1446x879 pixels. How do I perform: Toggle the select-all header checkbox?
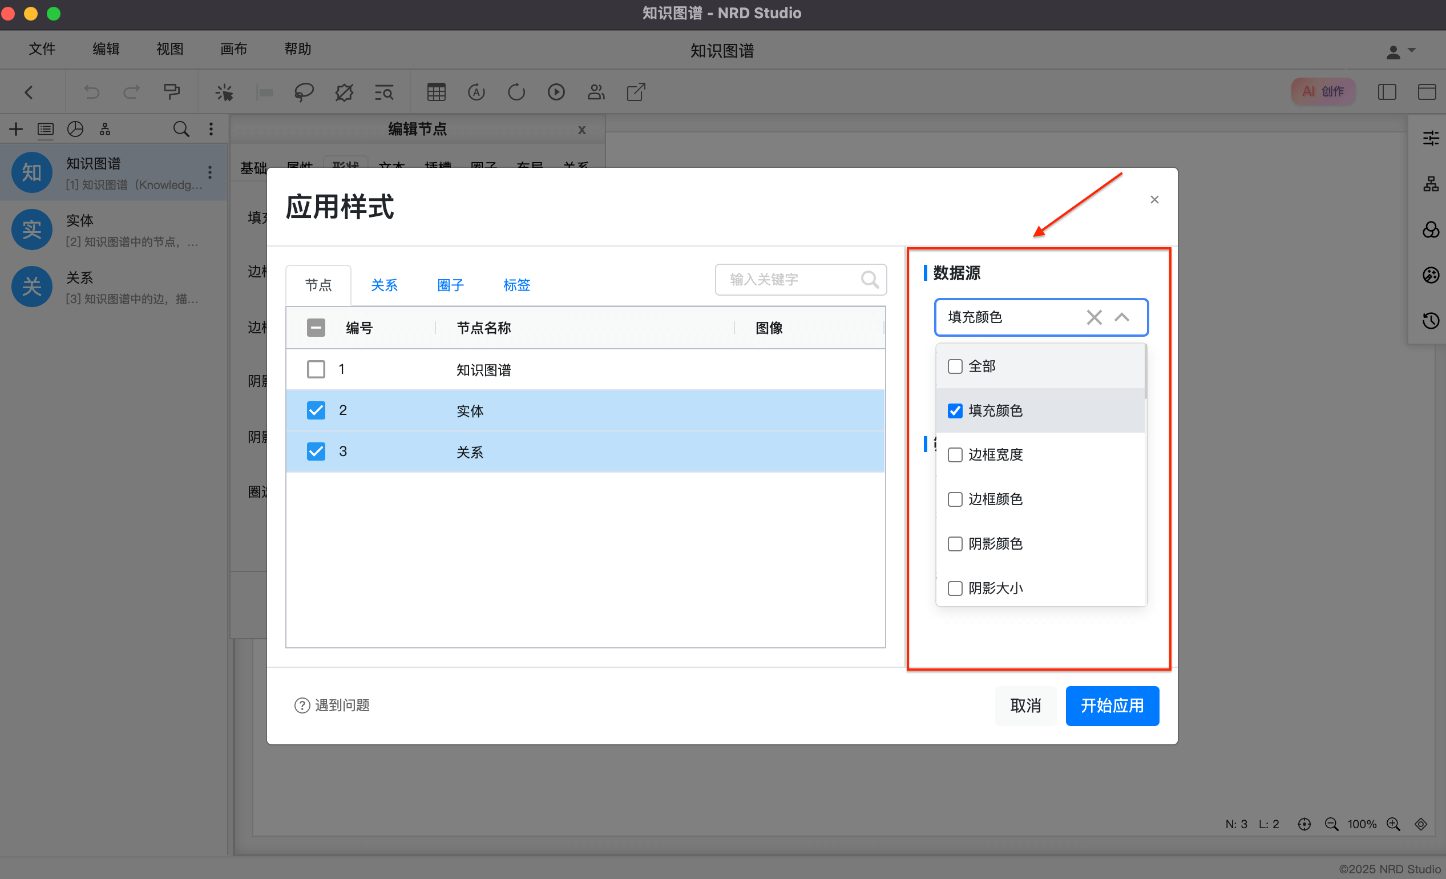(x=316, y=328)
